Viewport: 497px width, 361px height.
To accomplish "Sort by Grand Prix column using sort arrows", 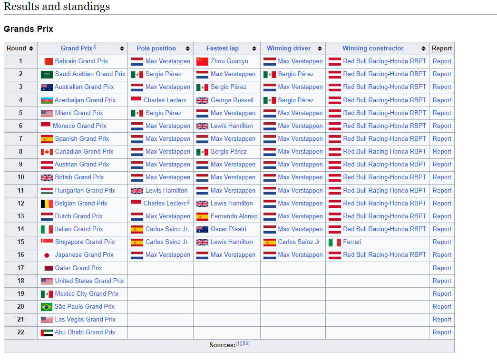I will click(122, 49).
